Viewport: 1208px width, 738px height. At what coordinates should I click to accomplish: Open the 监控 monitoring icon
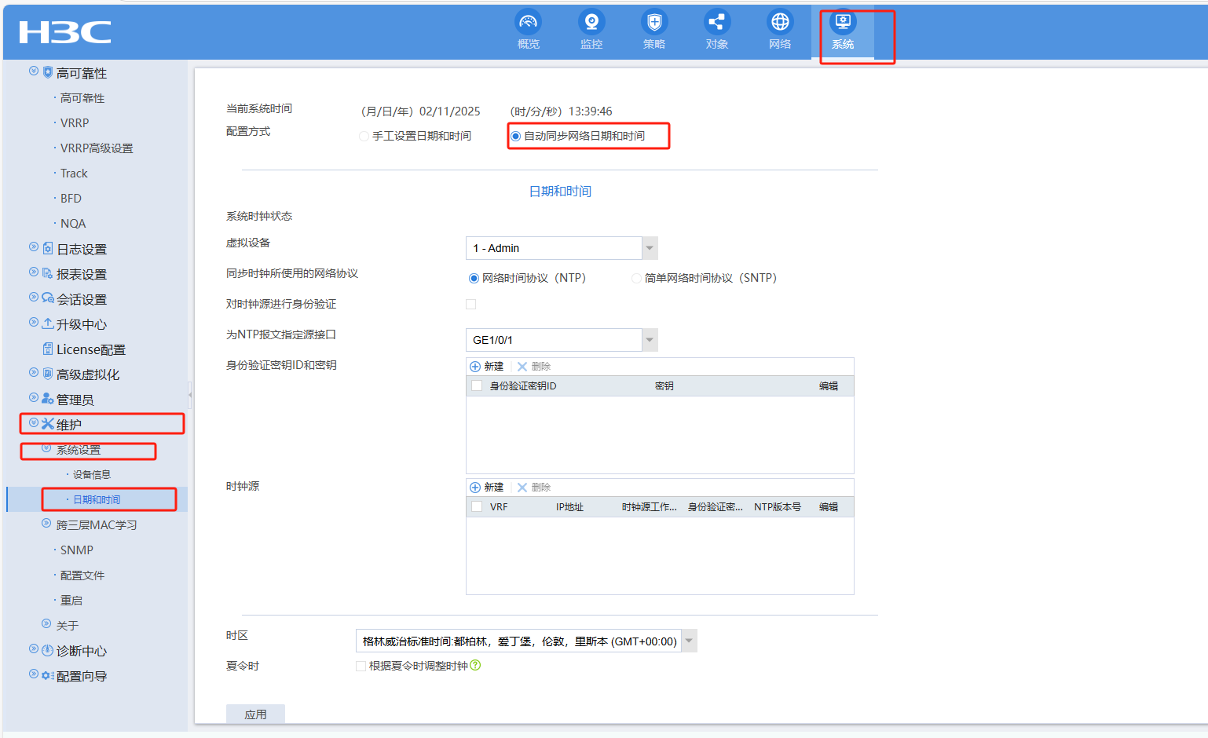(591, 22)
